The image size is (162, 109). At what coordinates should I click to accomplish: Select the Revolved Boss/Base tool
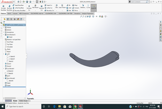(9, 8)
